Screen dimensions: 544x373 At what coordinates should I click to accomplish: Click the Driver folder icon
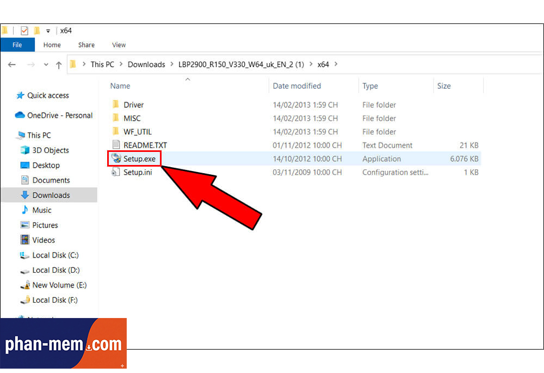(115, 105)
